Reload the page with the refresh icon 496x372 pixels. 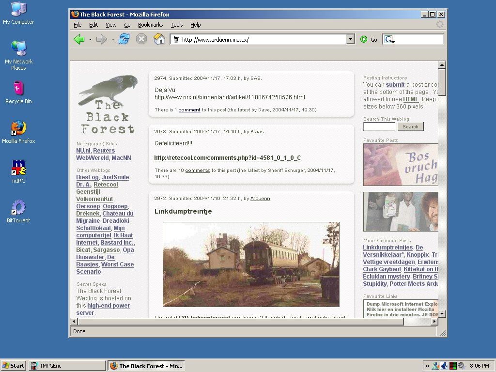tap(124, 39)
